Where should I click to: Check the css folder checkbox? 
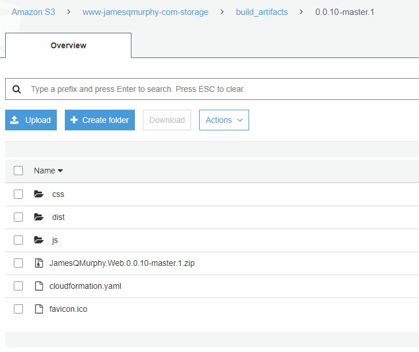(x=18, y=194)
